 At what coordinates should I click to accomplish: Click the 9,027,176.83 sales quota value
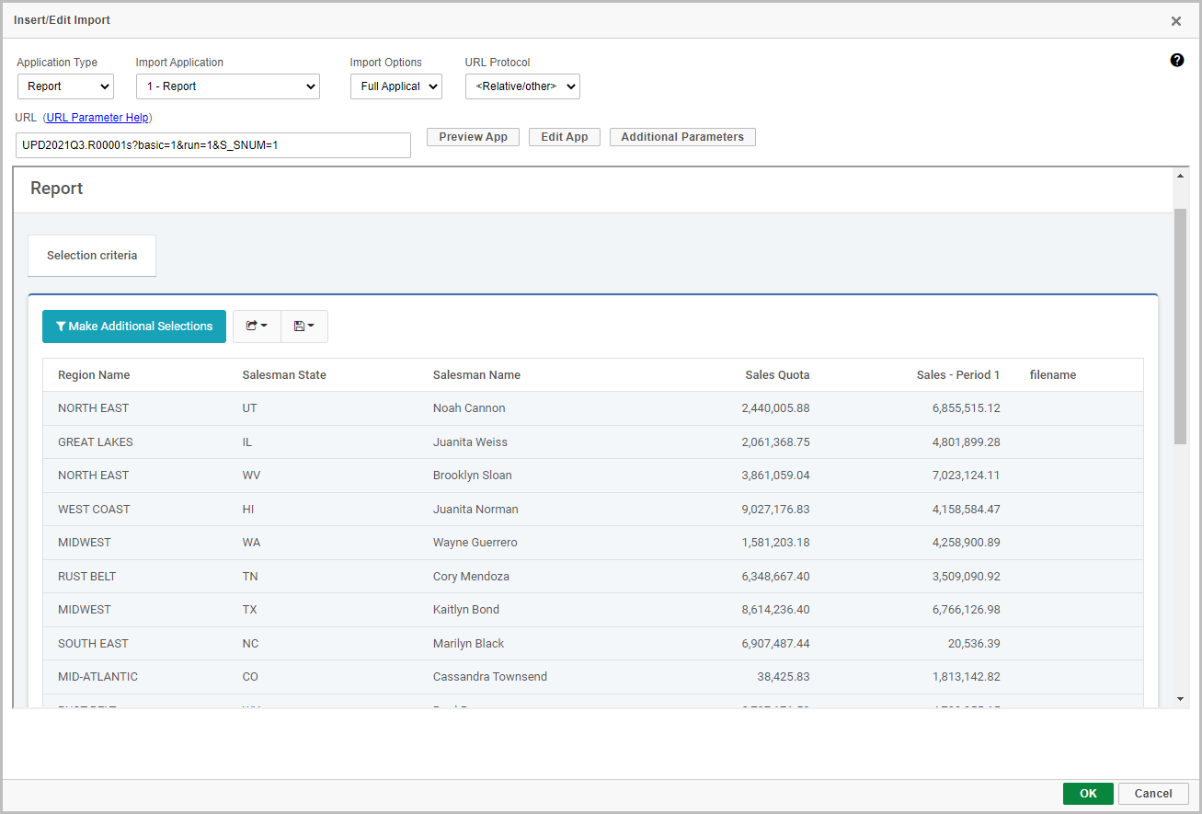click(x=775, y=510)
